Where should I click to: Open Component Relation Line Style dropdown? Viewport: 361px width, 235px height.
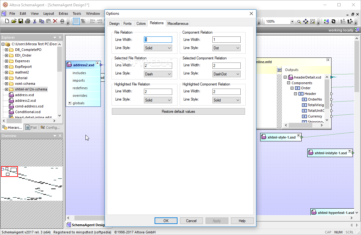[226, 48]
